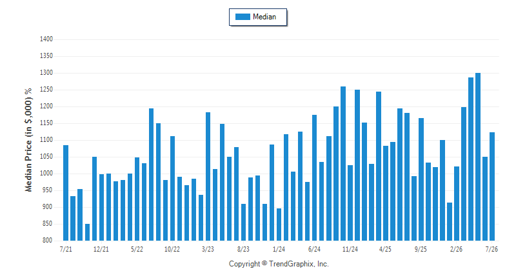
Task: Select the 3/23 x-axis label
Action: (208, 249)
